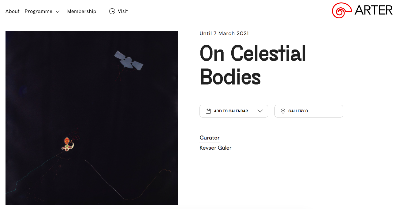Viewport: 399px width, 209px height.
Task: Expand the Add to Calendar dropdown arrow
Action: [260, 111]
